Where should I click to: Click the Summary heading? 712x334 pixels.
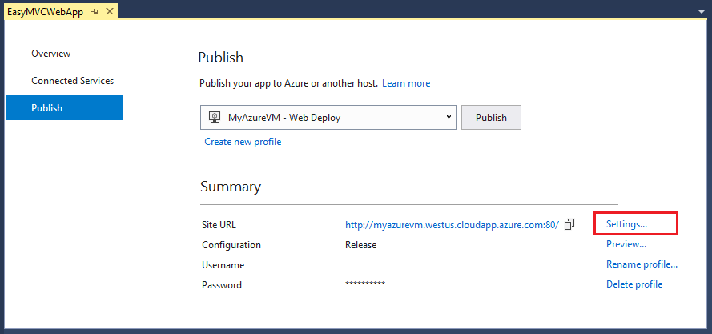coord(231,187)
